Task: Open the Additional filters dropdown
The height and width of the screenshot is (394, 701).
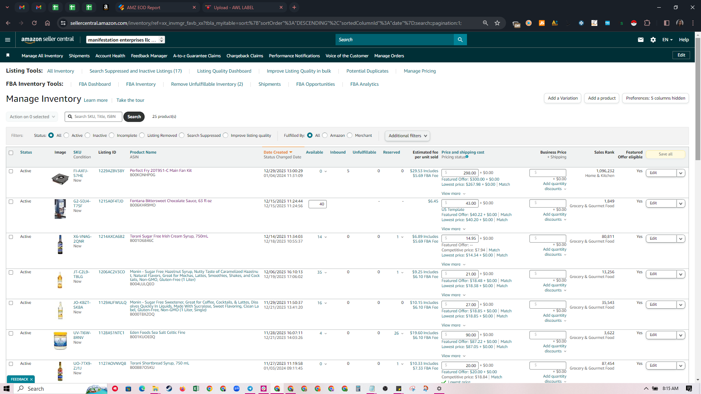Action: click(x=407, y=136)
